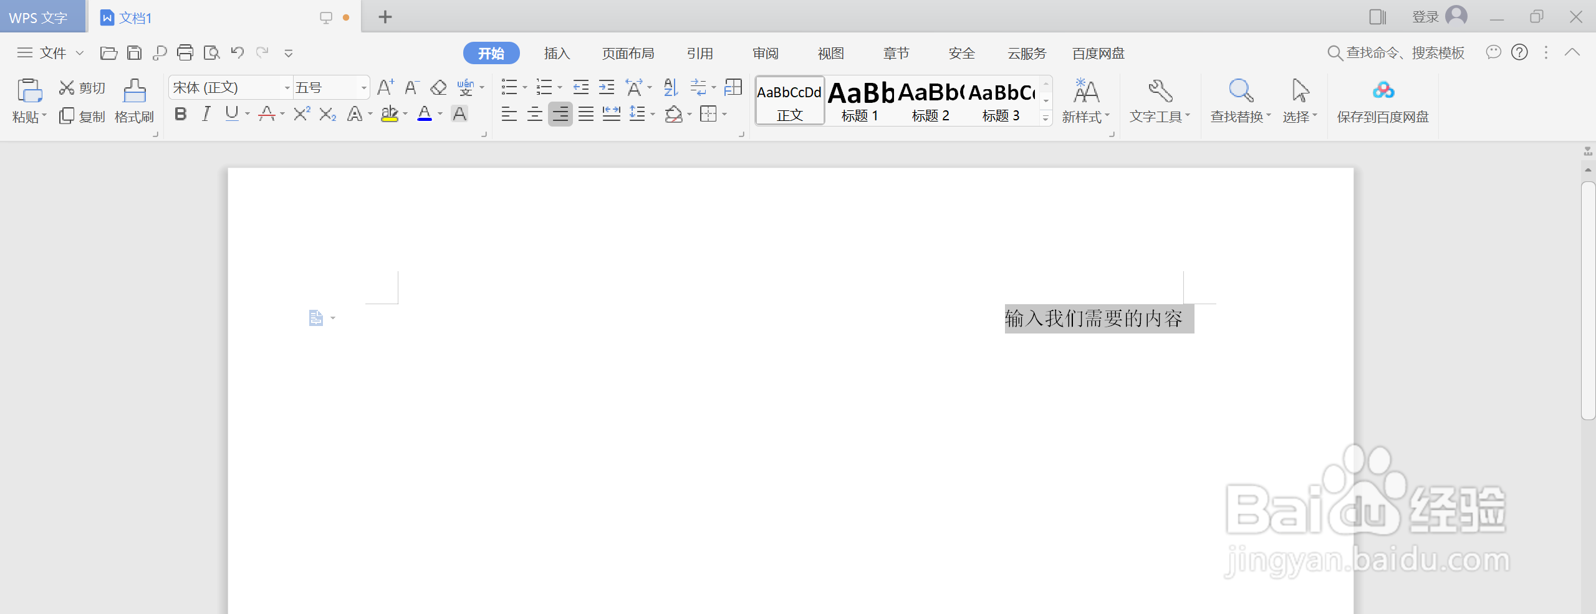1596x614 pixels.
Task: Decrease font size with A- icon
Action: click(411, 87)
